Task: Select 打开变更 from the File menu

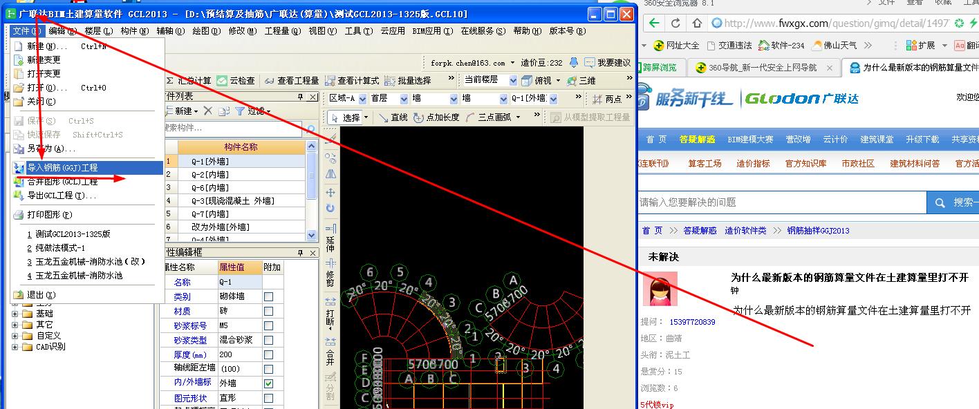Action: point(86,73)
